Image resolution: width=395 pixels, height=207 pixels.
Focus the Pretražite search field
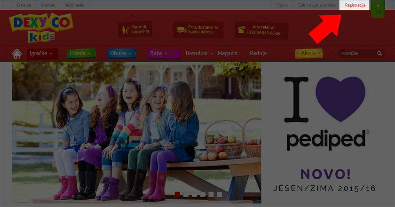(358, 54)
